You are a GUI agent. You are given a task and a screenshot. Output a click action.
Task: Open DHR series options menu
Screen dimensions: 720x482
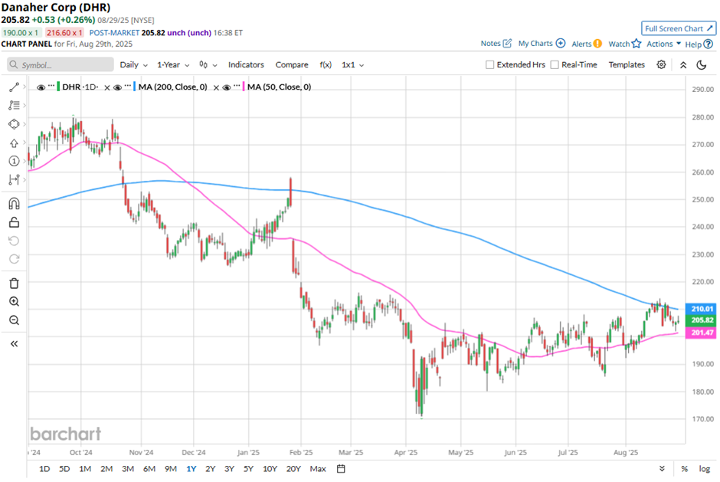click(51, 86)
